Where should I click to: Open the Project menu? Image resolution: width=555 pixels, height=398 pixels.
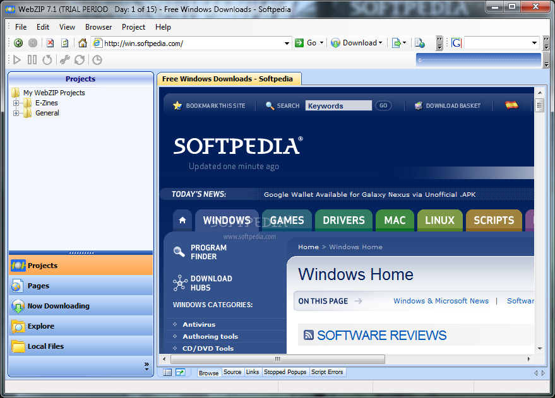[133, 27]
